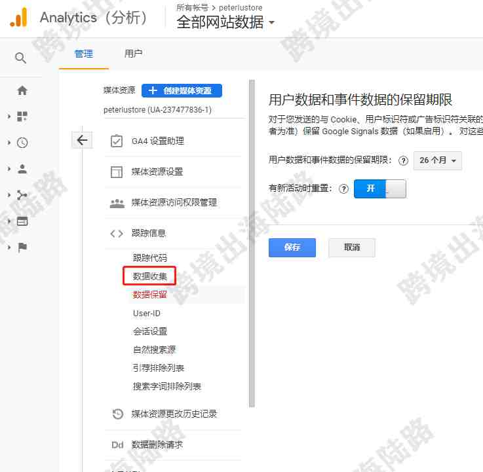Open the 自然搜索源 submenu link

[x=154, y=350]
